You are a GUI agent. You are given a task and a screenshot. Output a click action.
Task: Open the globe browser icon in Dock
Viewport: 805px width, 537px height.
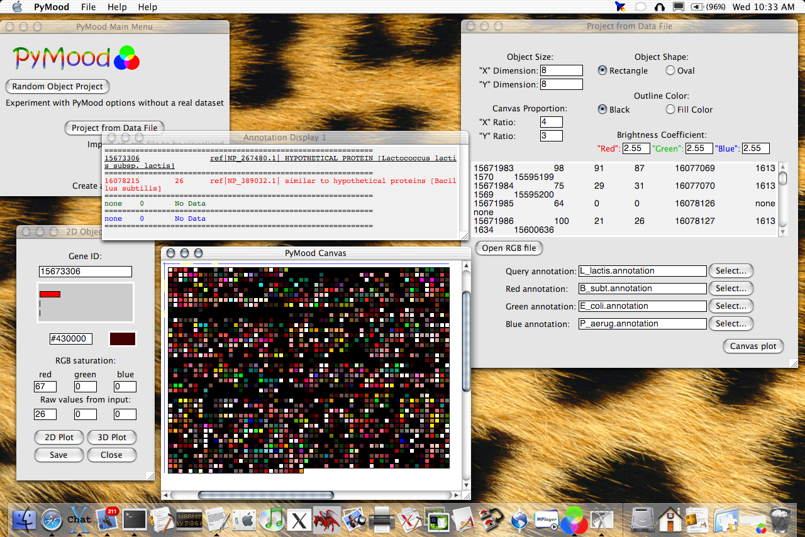[x=519, y=519]
